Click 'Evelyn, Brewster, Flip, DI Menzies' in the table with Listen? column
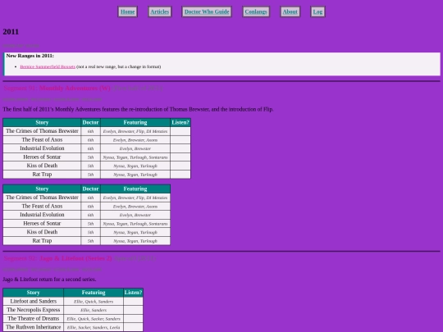The image size is (443, 332). pyautogui.click(x=135, y=131)
